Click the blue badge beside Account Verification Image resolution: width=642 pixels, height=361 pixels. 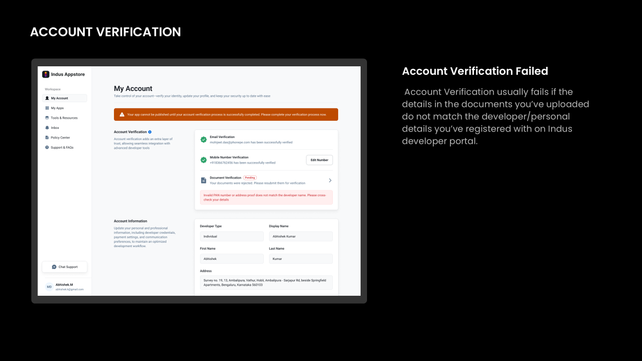click(x=150, y=132)
